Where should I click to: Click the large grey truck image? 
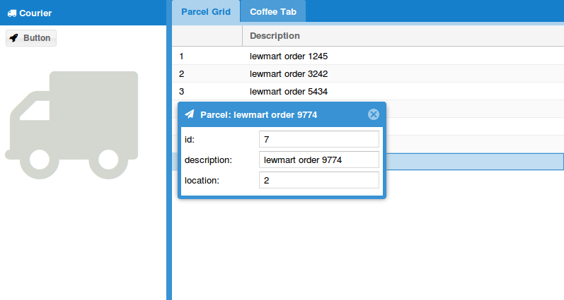pyautogui.click(x=71, y=125)
